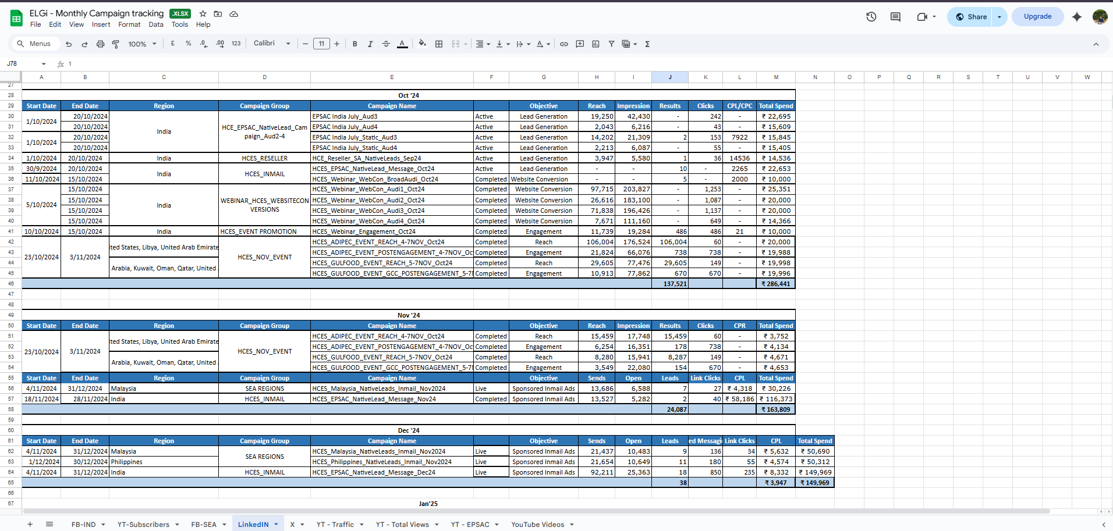1113x531 pixels.
Task: Insert a link using the toolbar icon
Action: [x=564, y=44]
